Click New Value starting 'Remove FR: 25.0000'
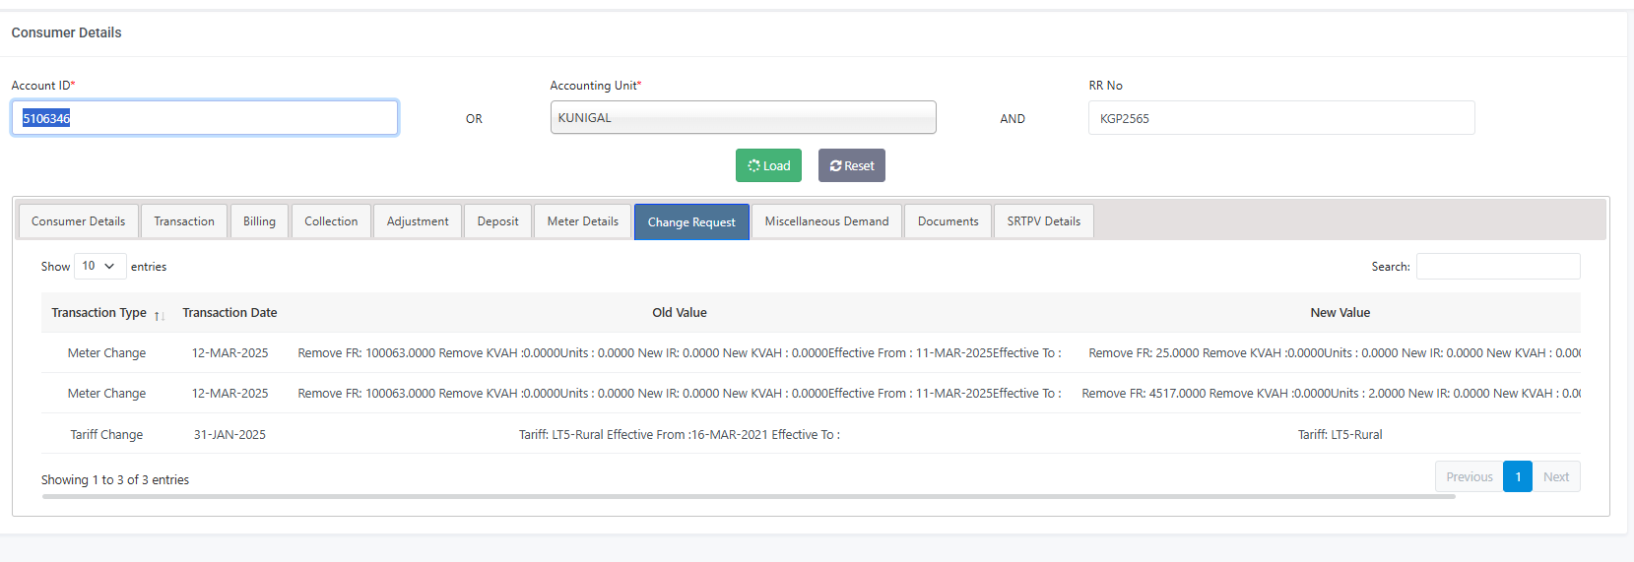 click(x=1334, y=352)
